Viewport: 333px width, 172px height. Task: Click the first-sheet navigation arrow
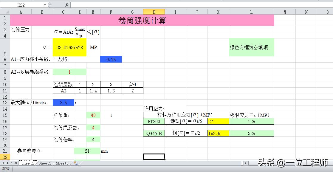click(3, 163)
